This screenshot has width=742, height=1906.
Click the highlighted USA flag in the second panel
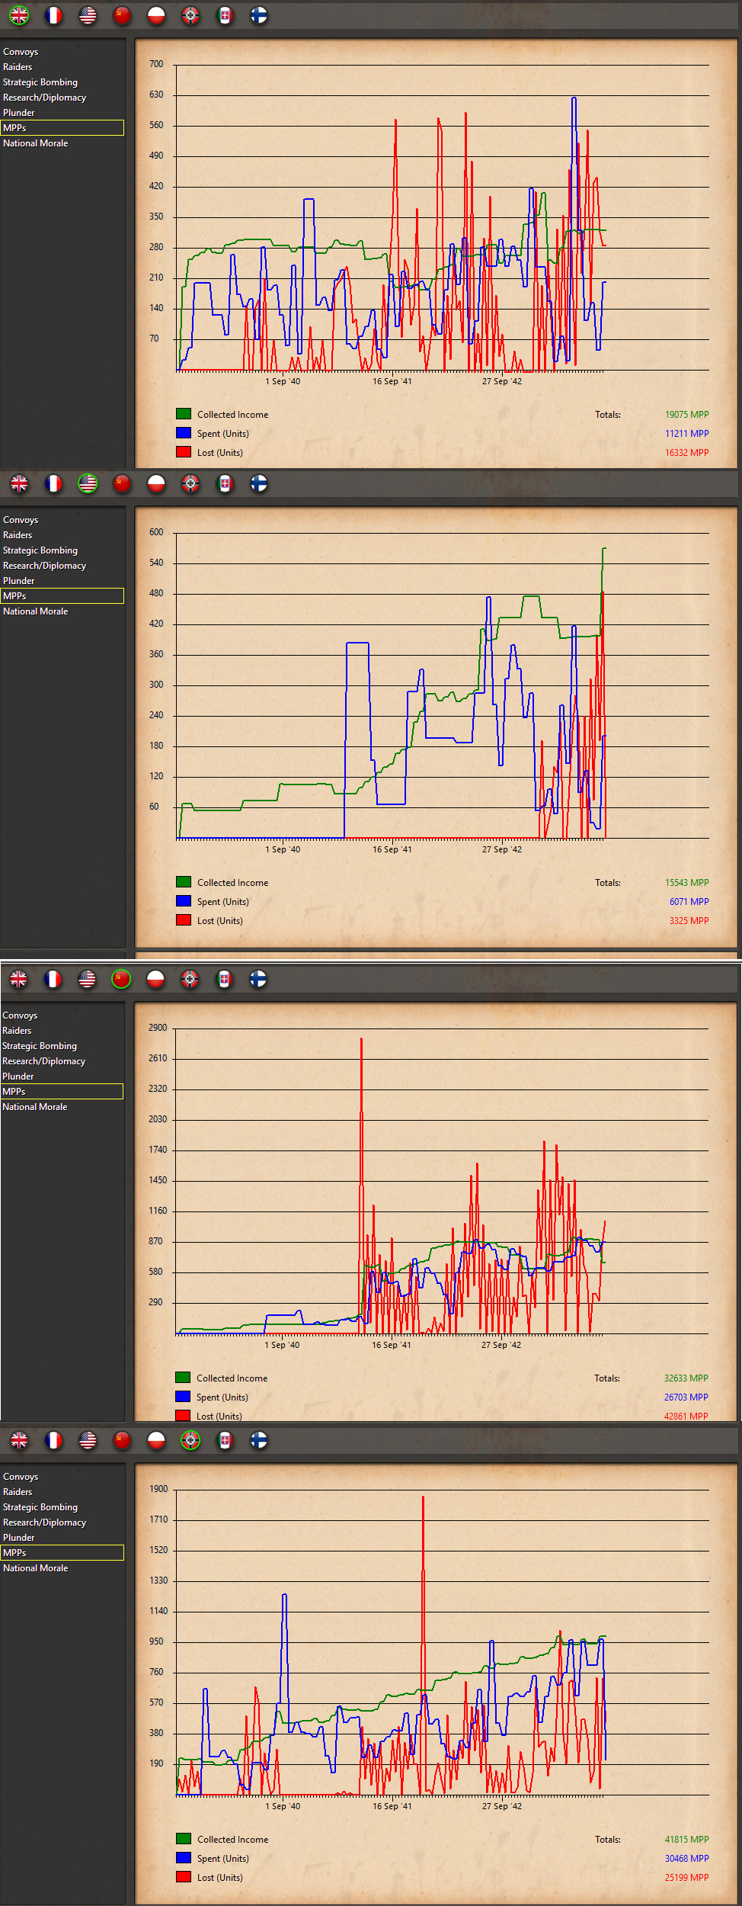(88, 483)
